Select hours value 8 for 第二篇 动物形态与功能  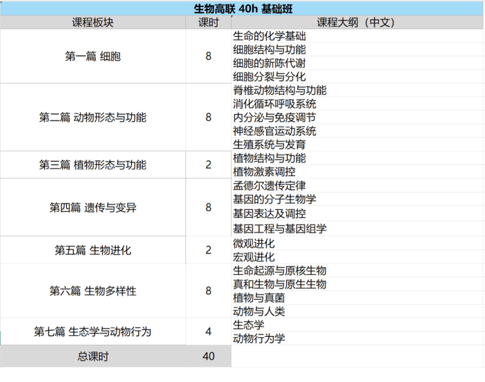208,117
